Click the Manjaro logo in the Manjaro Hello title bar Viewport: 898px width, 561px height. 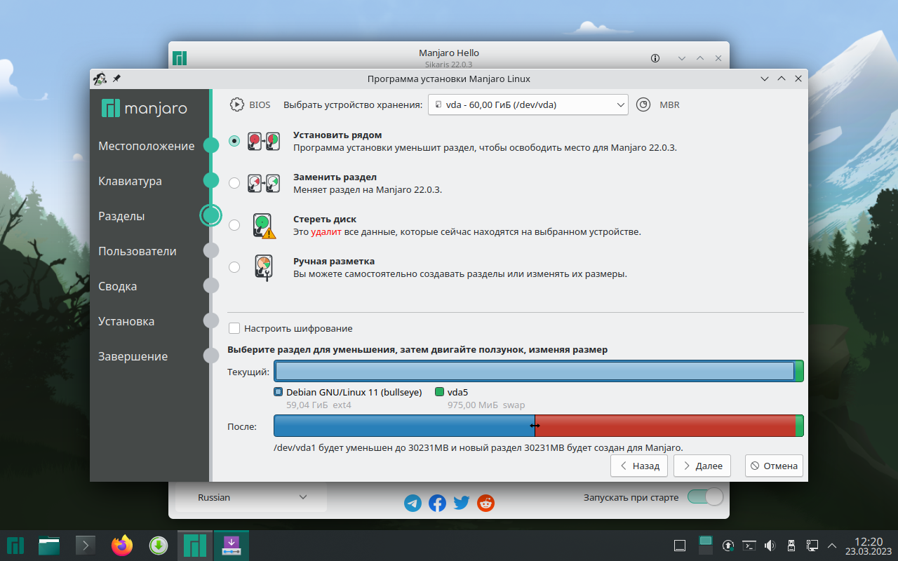[x=180, y=58]
